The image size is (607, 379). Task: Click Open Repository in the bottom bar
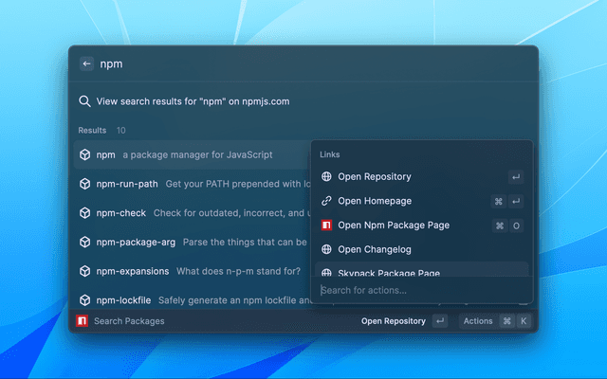click(x=393, y=321)
